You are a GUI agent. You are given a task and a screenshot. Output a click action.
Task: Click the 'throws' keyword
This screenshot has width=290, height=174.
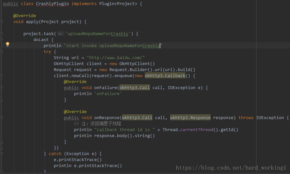[x=246, y=118]
